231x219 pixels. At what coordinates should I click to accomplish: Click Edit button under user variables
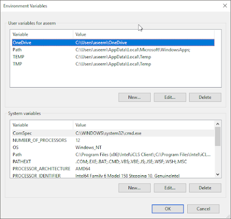tap(170, 97)
